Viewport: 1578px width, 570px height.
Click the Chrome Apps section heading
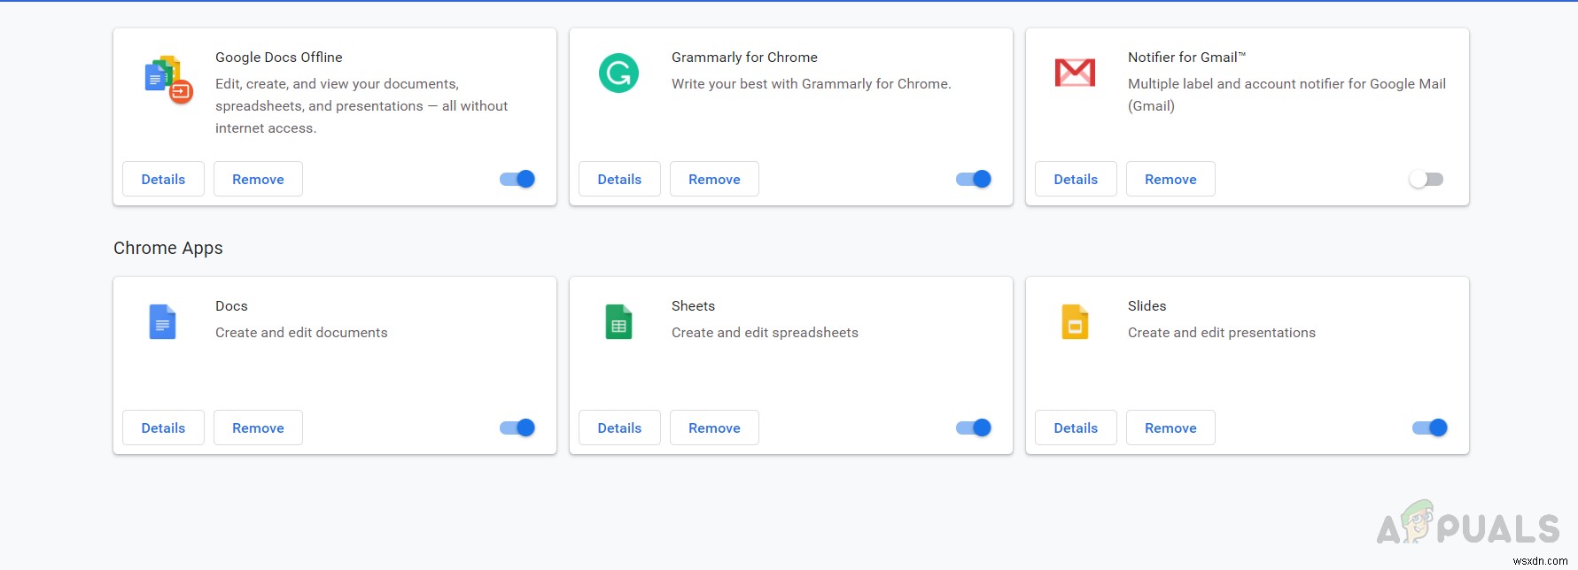click(168, 248)
